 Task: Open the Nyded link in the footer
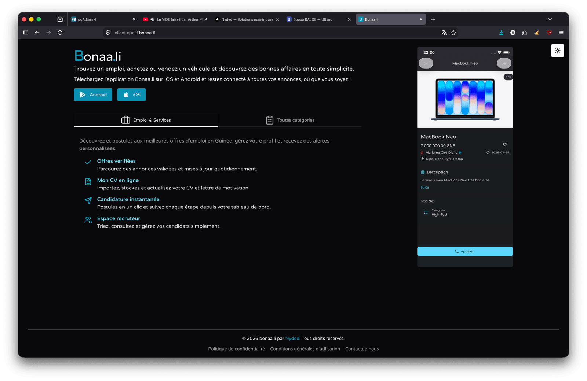tap(292, 338)
